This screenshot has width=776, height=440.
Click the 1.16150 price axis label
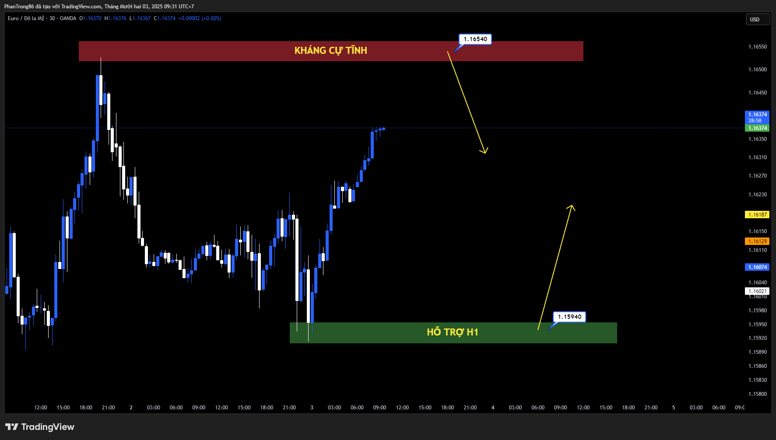pyautogui.click(x=758, y=231)
